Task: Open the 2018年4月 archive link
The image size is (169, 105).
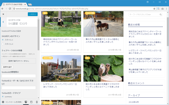Action: coord(134,102)
